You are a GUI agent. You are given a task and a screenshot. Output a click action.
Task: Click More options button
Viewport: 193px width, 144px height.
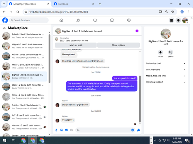click(x=119, y=45)
